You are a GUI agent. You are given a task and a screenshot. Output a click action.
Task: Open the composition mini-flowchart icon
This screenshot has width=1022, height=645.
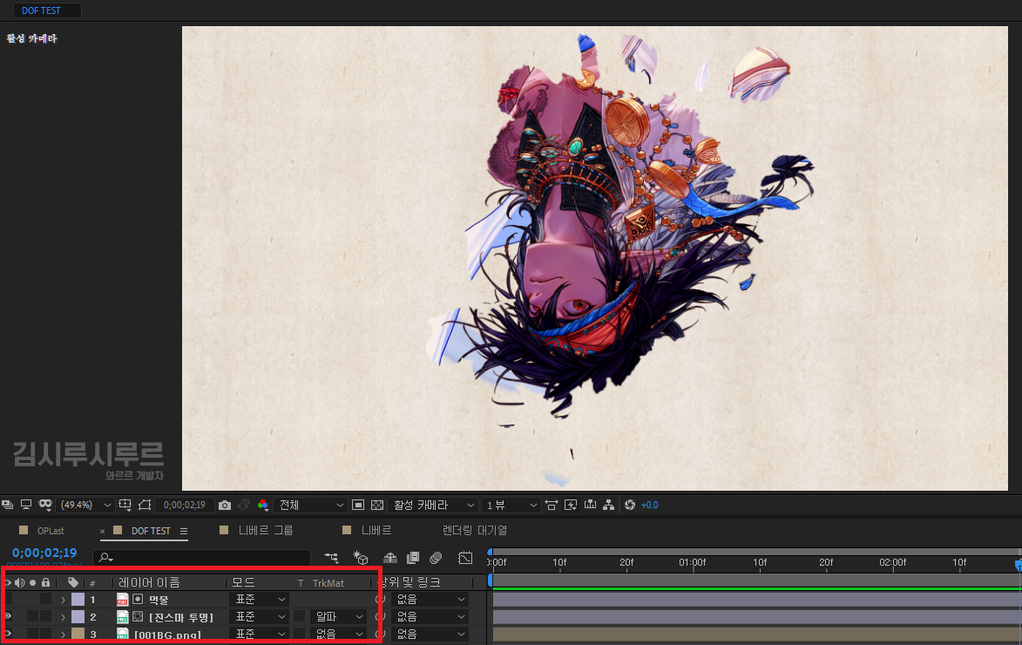332,558
